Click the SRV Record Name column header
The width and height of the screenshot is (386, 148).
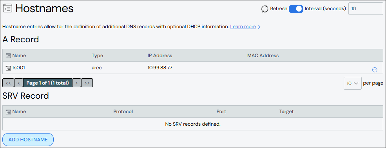point(19,112)
